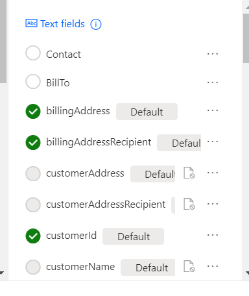Select the Contact field circle
249x296 pixels.
33,53
